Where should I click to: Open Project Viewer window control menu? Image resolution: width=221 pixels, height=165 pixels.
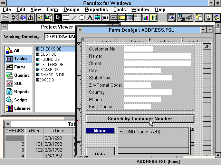pos(5,27)
